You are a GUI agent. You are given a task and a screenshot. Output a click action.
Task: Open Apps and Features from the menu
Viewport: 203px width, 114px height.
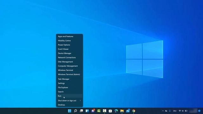(69, 36)
